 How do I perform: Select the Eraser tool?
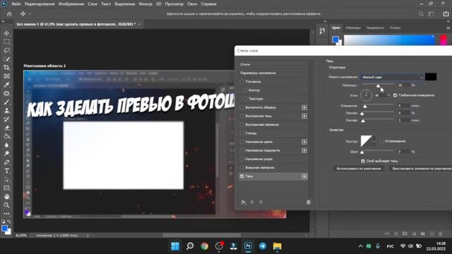(x=6, y=128)
